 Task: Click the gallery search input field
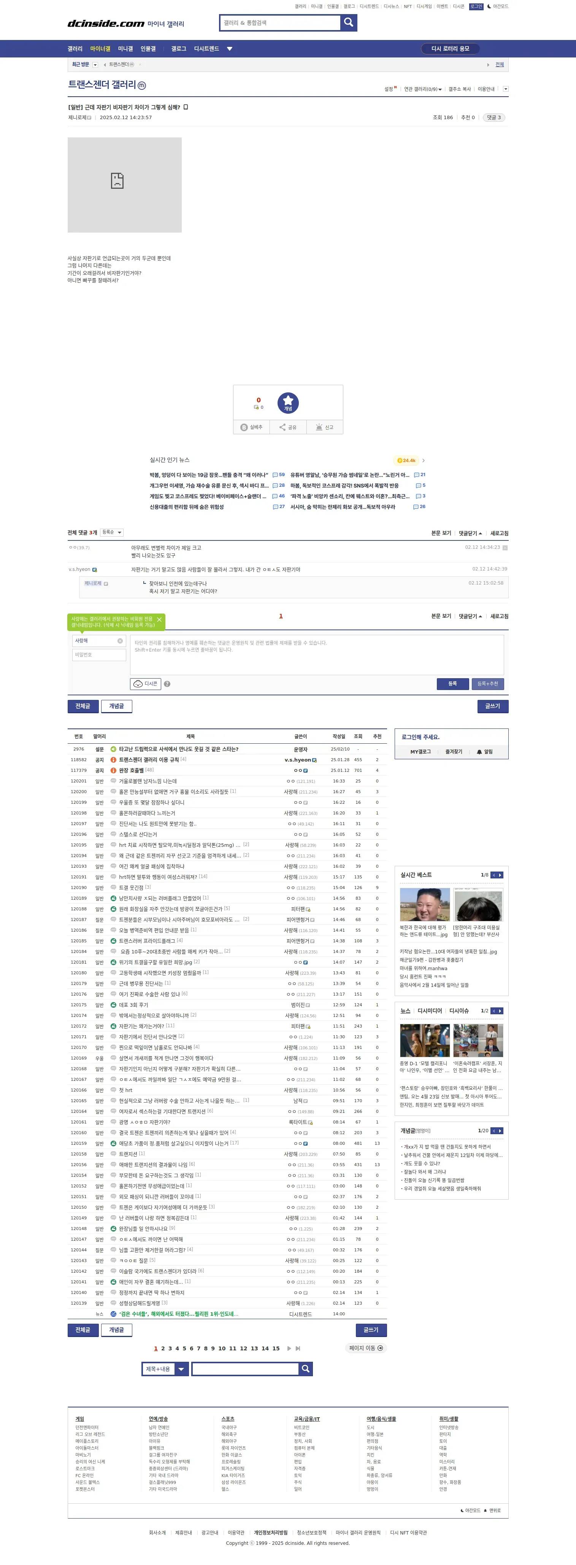280,23
